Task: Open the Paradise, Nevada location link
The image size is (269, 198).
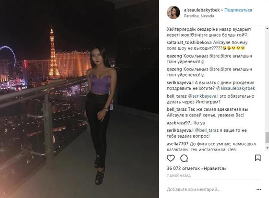Action: [199, 16]
